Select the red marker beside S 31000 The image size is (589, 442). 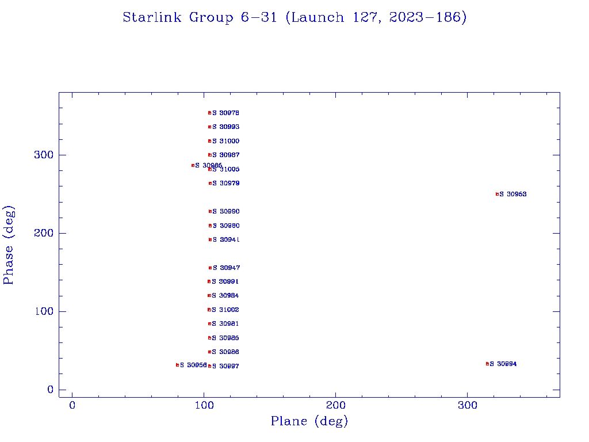pyautogui.click(x=209, y=141)
